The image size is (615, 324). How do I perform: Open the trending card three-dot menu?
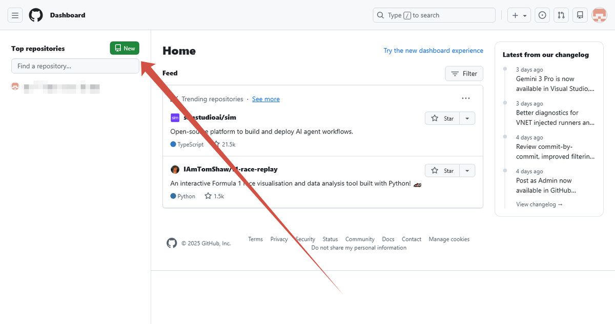click(x=465, y=98)
